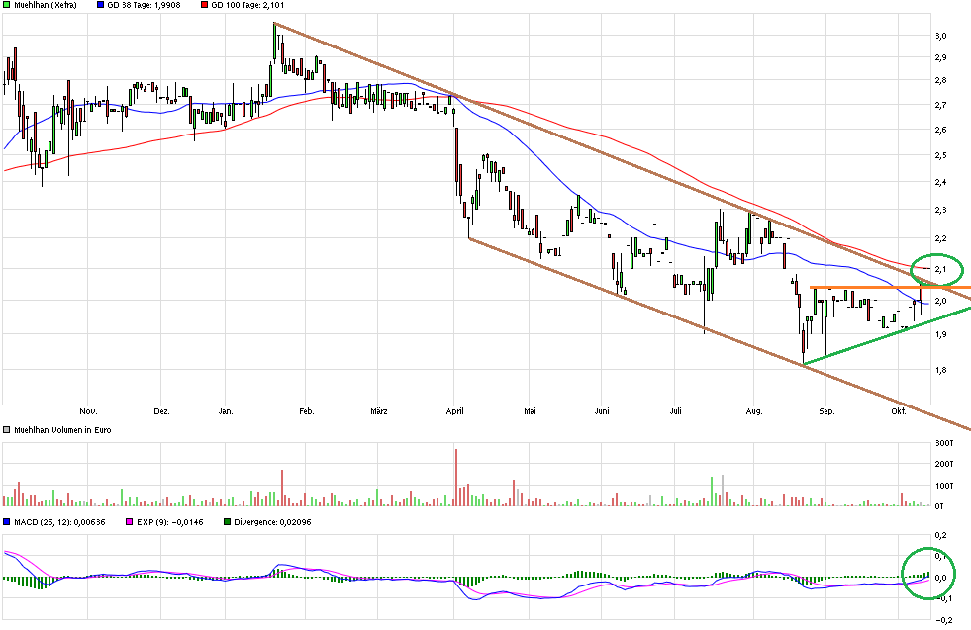
Task: Click the 'Juli' month label on time axis
Action: coord(676,411)
